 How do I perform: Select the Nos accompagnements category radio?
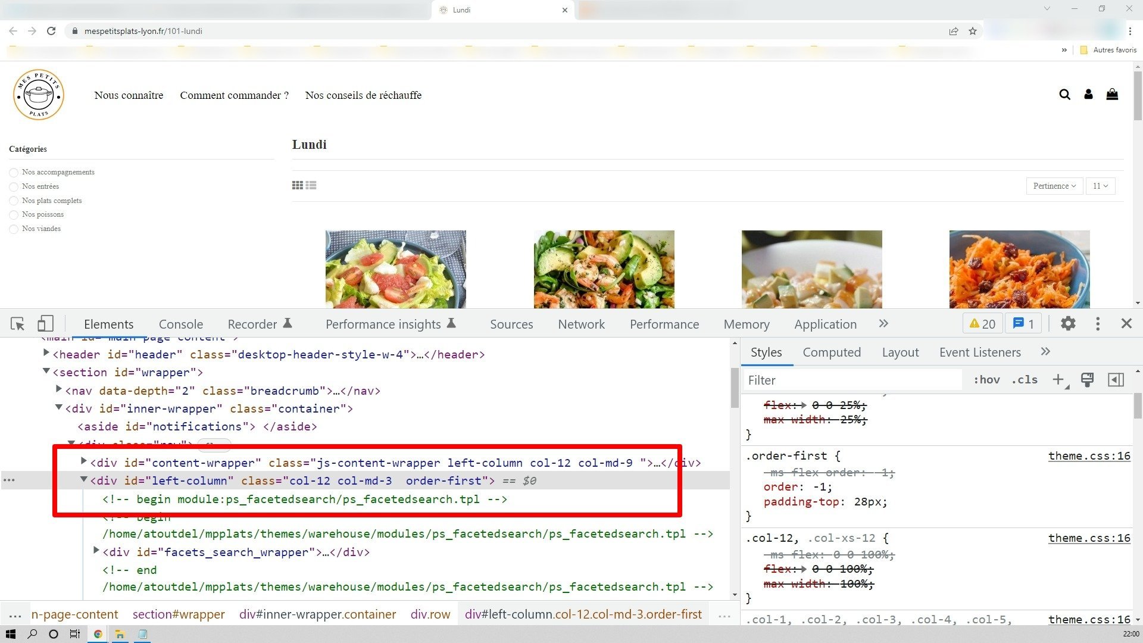14,173
